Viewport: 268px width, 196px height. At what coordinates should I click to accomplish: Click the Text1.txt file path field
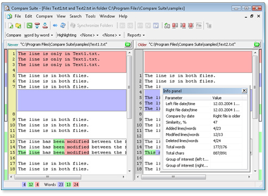point(72,45)
